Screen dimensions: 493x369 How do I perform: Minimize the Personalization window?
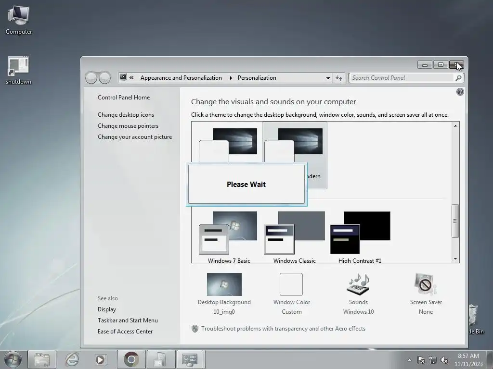pos(425,65)
